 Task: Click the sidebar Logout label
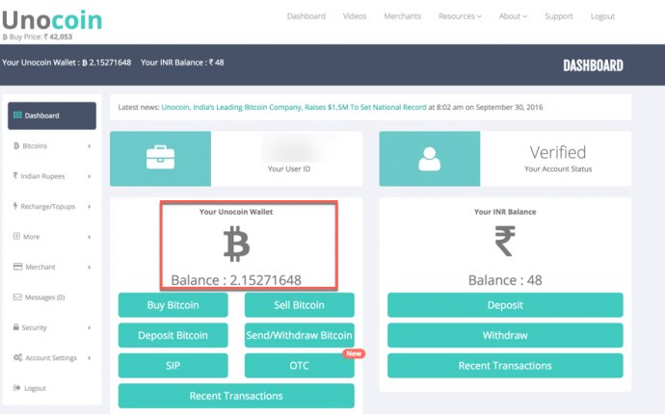point(36,388)
